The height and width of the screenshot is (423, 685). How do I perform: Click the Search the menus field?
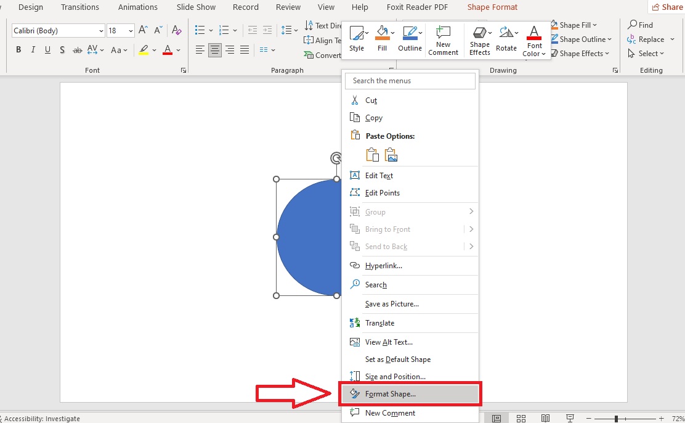410,80
